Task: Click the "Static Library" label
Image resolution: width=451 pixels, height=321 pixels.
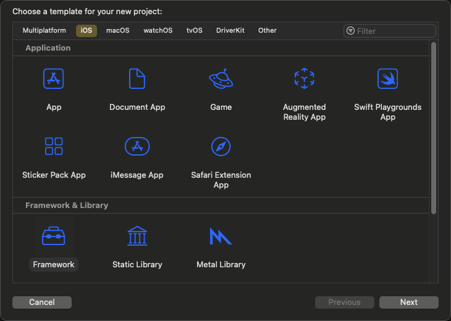Action: pyautogui.click(x=137, y=264)
